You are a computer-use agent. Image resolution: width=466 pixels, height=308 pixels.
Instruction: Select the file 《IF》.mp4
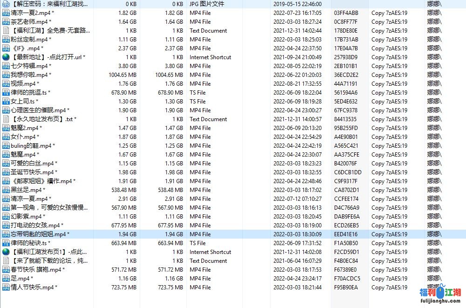[27, 48]
